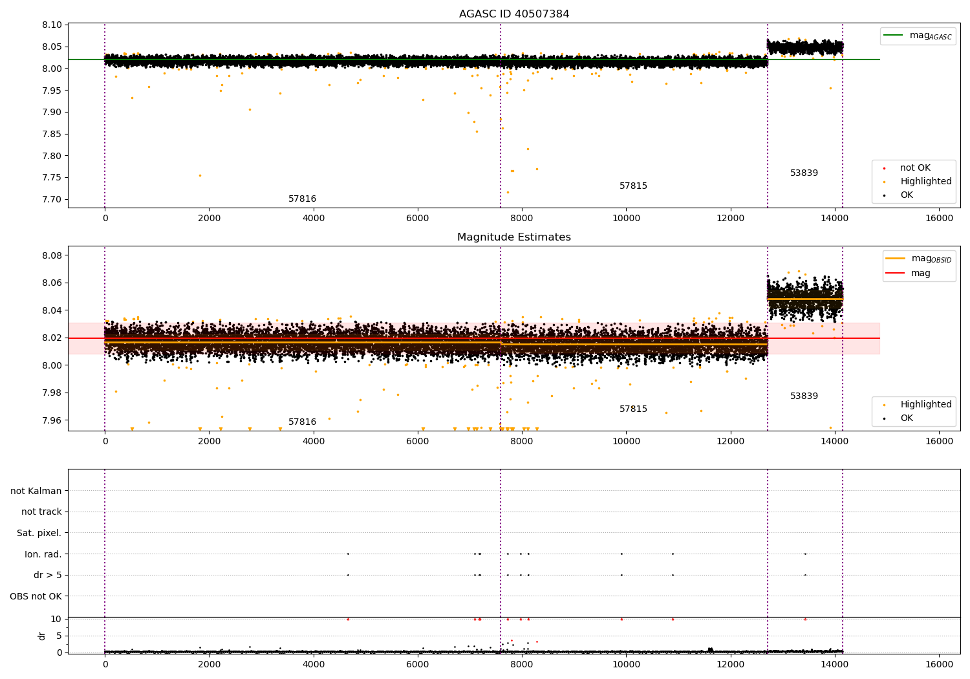The width and height of the screenshot is (970, 679).
Task: Click the 14000 x-tick under the bottom plot
Action: [x=835, y=665]
